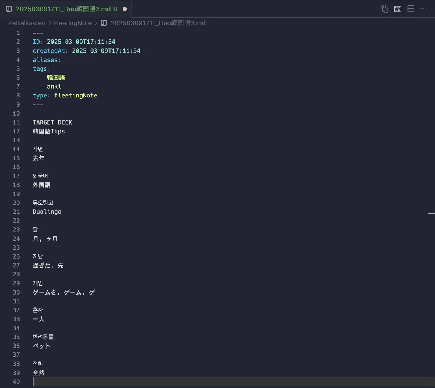435x388 pixels.
Task: Select line number 11 in the gutter
Action: click(x=16, y=122)
